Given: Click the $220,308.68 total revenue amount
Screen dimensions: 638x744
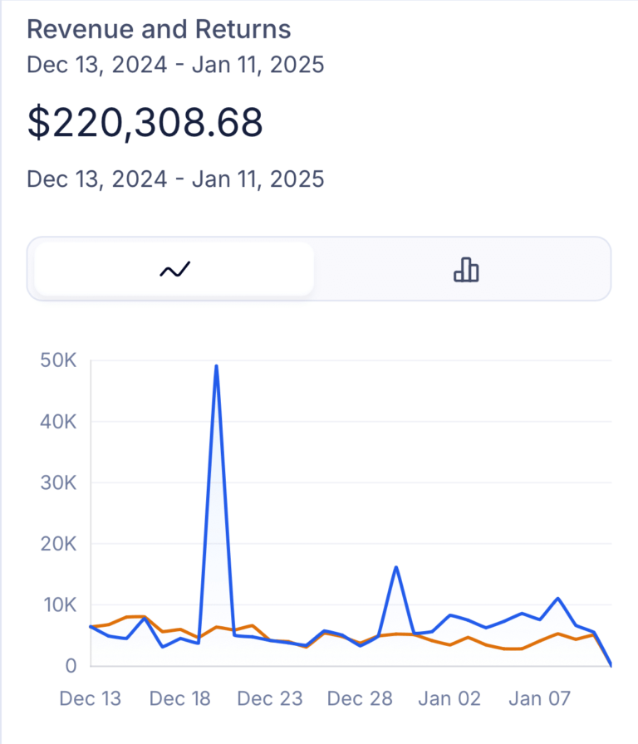Looking at the screenshot, I should (145, 122).
